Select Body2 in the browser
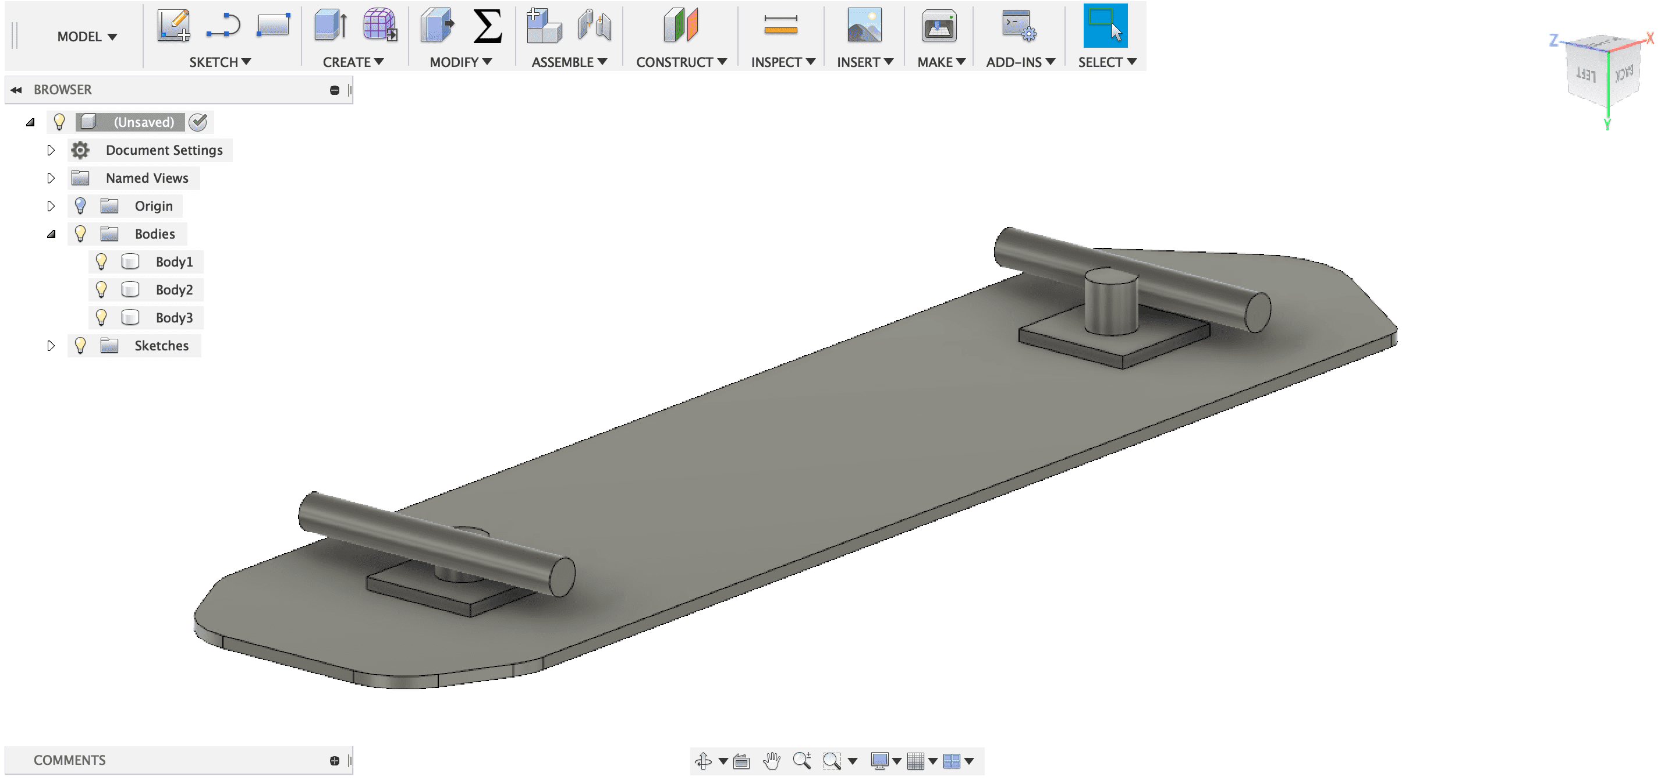 pyautogui.click(x=173, y=289)
